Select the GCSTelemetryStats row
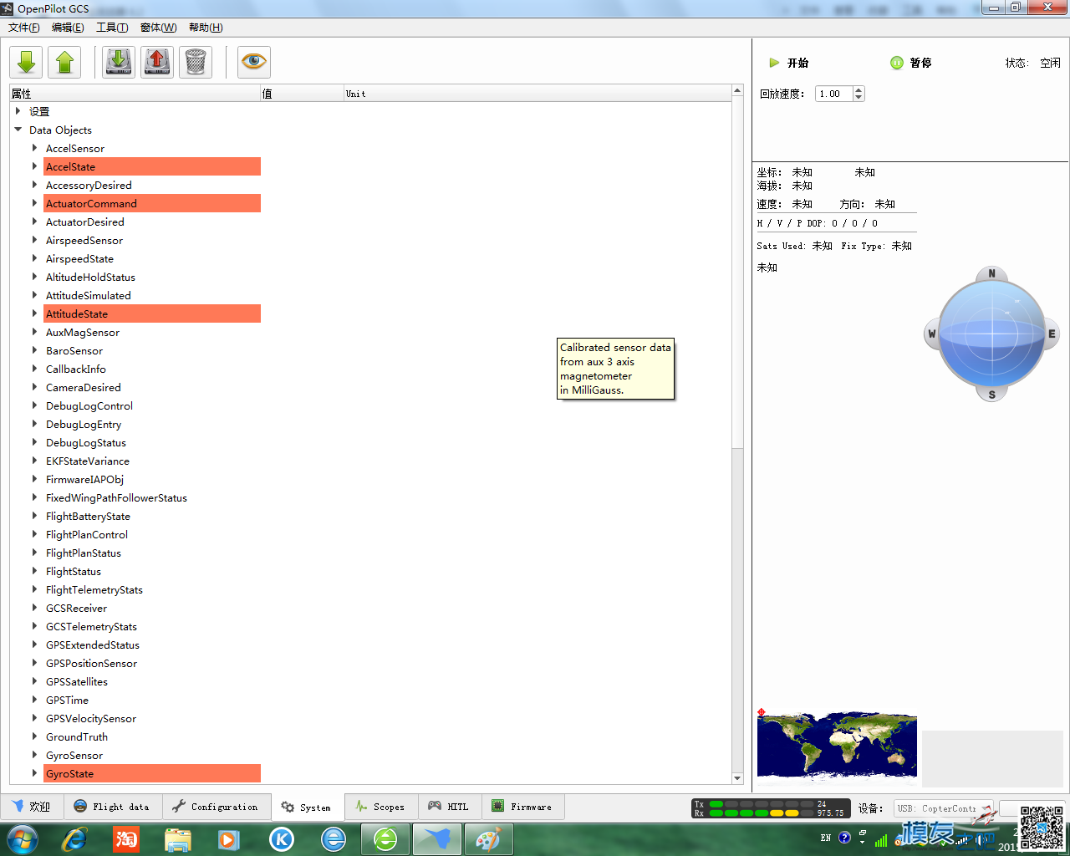The height and width of the screenshot is (856, 1070). pos(152,626)
